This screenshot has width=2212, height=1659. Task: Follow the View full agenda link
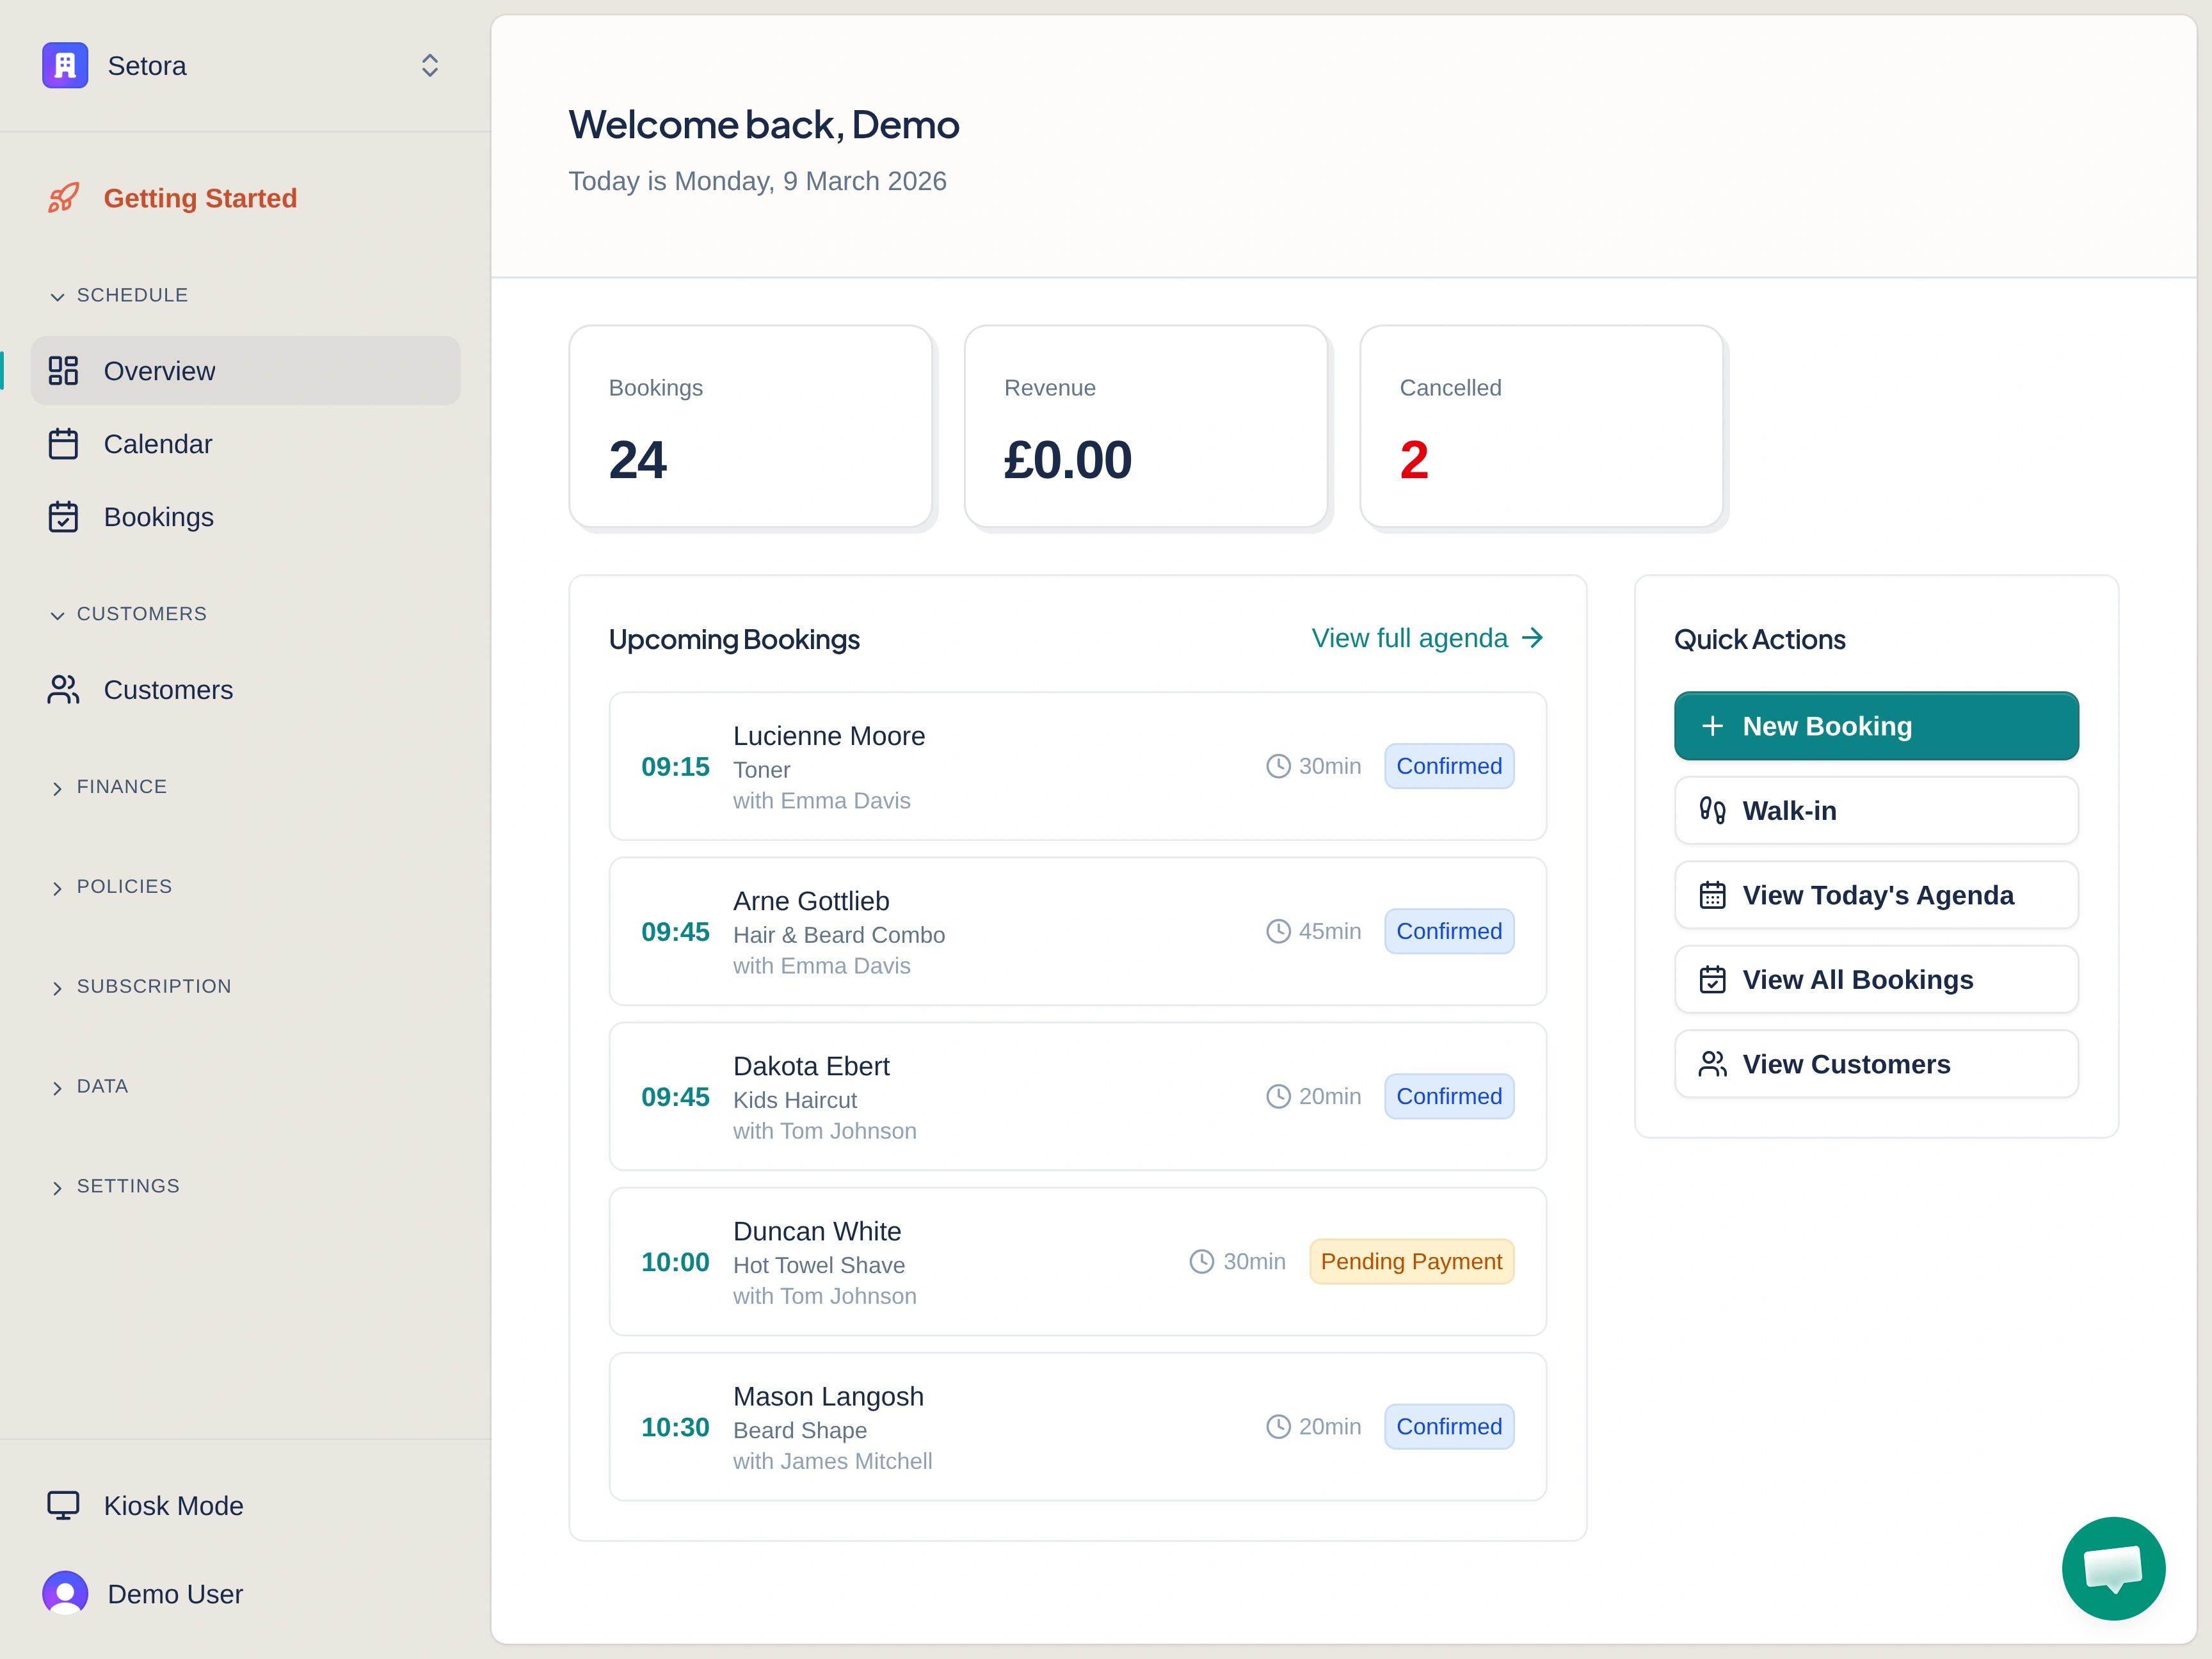pyautogui.click(x=1427, y=638)
